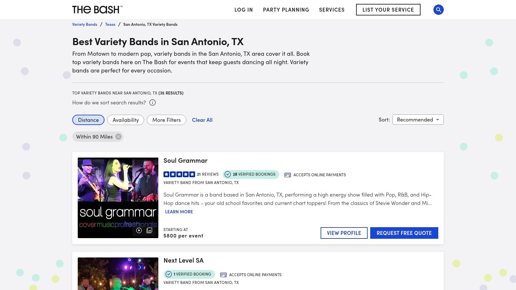Select the credit card icon next to Accepts Online Payments
Image resolution: width=516 pixels, height=290 pixels.
287,175
